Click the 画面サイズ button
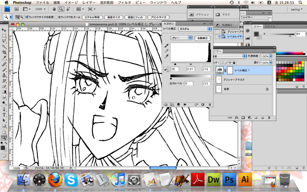 coord(113,17)
